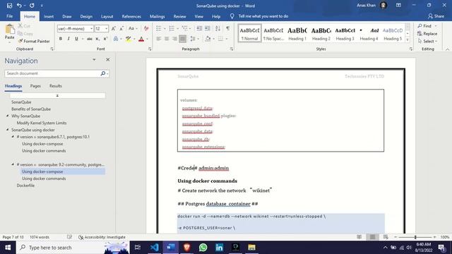Switch to Web Layout view
The height and width of the screenshot is (254, 452).
[x=386, y=237]
